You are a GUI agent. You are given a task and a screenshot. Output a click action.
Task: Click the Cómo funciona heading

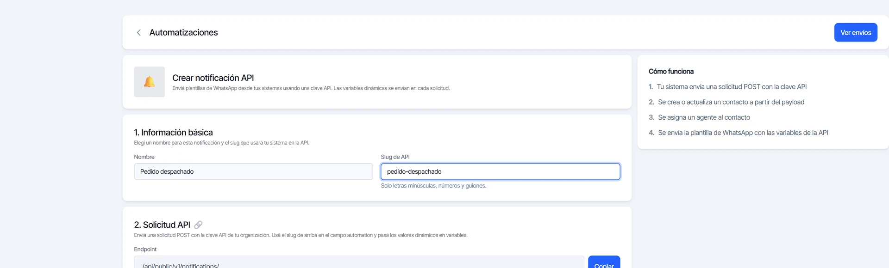click(671, 71)
